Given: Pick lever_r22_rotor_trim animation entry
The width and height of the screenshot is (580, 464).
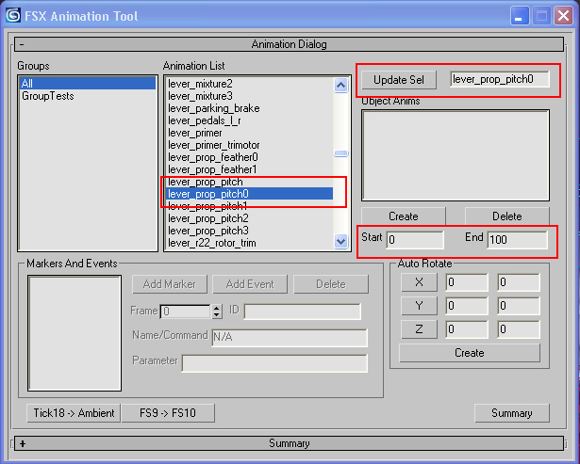Looking at the screenshot, I should (212, 243).
